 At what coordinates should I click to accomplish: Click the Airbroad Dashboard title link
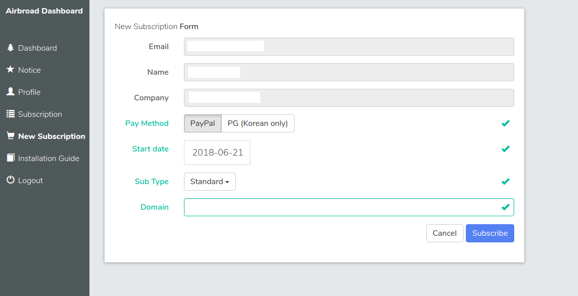44,11
